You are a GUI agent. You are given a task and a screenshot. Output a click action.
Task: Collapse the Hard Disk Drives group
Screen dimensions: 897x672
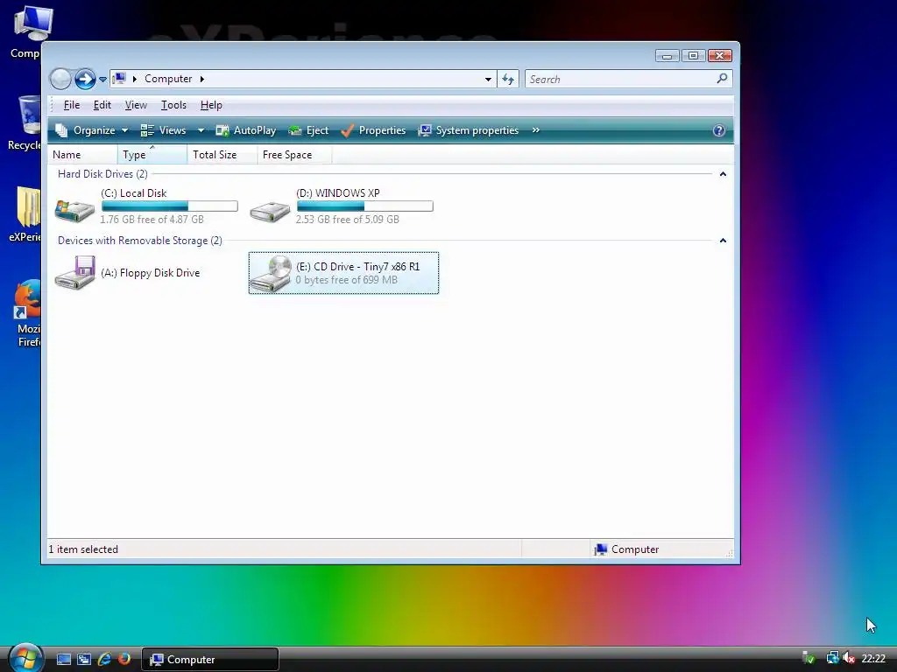723,174
